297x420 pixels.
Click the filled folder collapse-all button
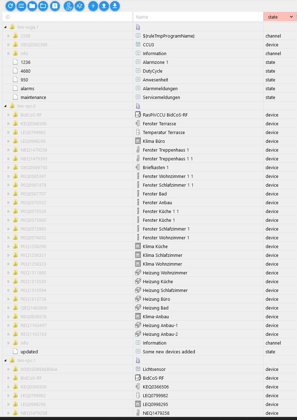(x=32, y=6)
